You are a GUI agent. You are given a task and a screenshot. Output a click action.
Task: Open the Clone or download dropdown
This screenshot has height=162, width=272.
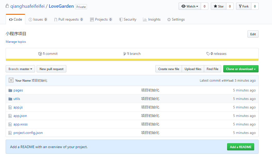pos(241,69)
